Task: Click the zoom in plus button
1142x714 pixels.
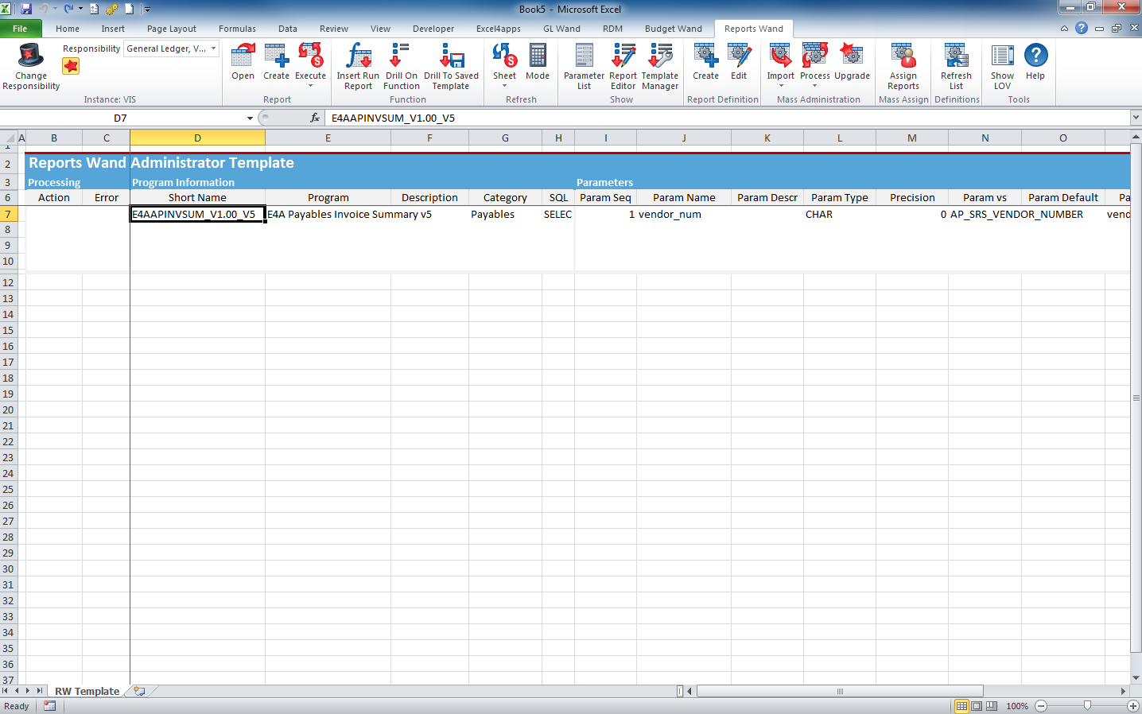Action: tap(1133, 706)
